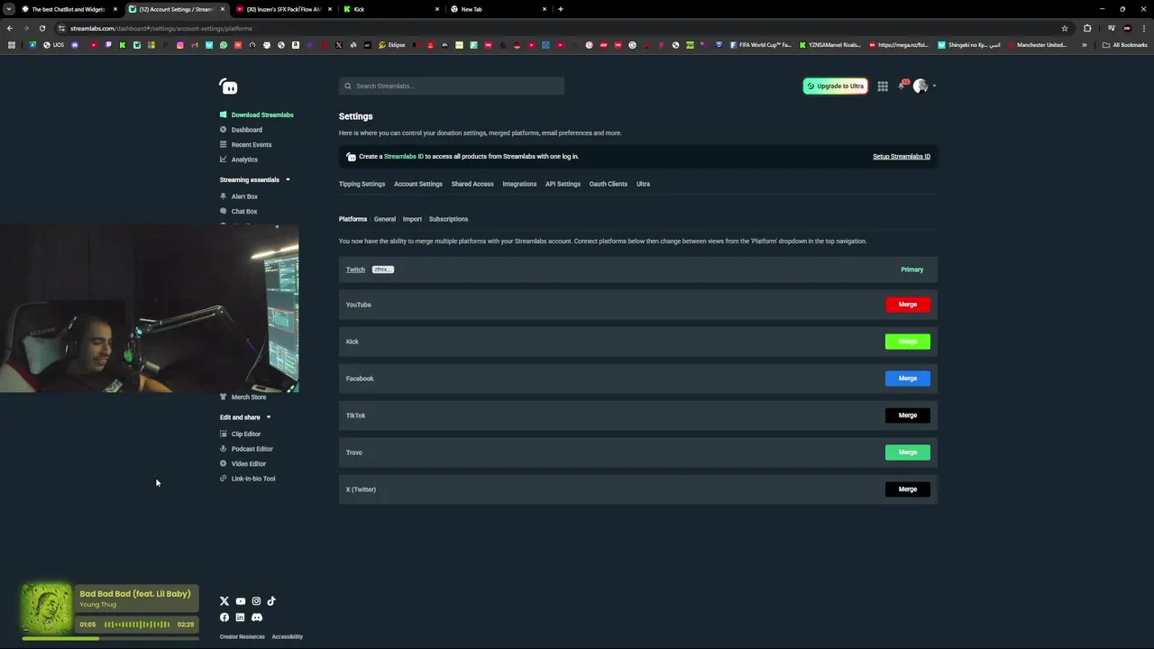Reload the page using browser refresh
This screenshot has width=1154, height=649.
coord(41,28)
